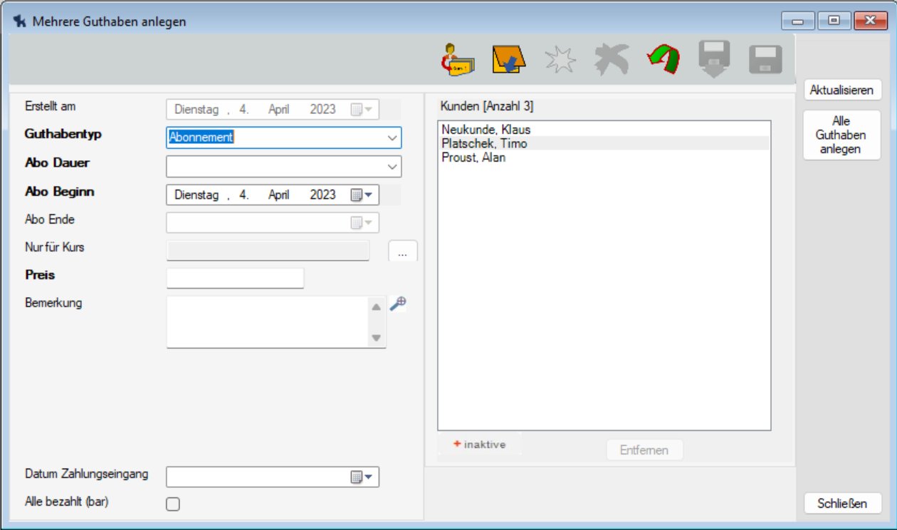Image resolution: width=897 pixels, height=530 pixels.
Task: Click the green undo arrow icon
Action: (663, 60)
